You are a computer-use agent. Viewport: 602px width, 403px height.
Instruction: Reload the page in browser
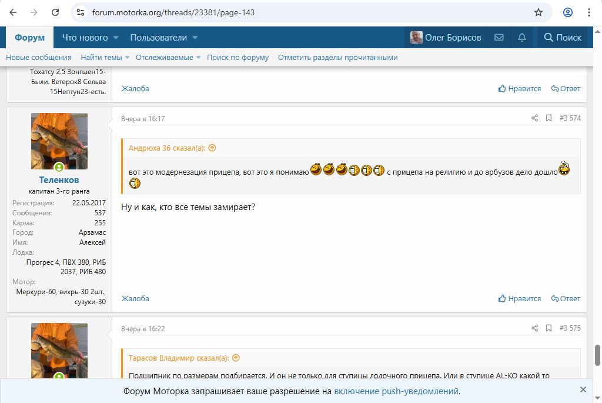[55, 12]
